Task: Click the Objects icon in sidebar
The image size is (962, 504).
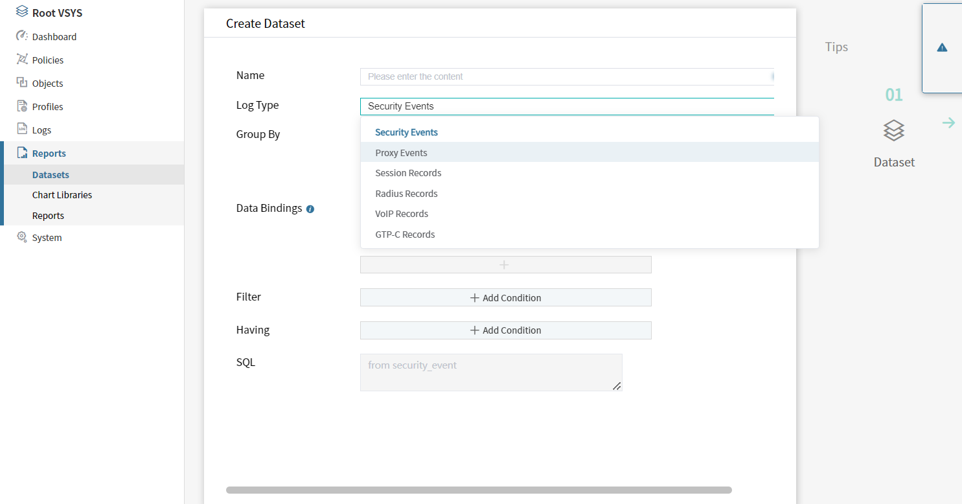Action: 22,83
